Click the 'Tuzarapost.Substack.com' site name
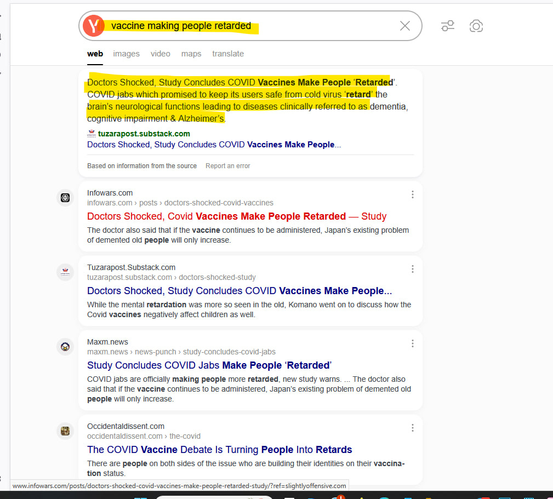This screenshot has width=553, height=499. [x=131, y=267]
